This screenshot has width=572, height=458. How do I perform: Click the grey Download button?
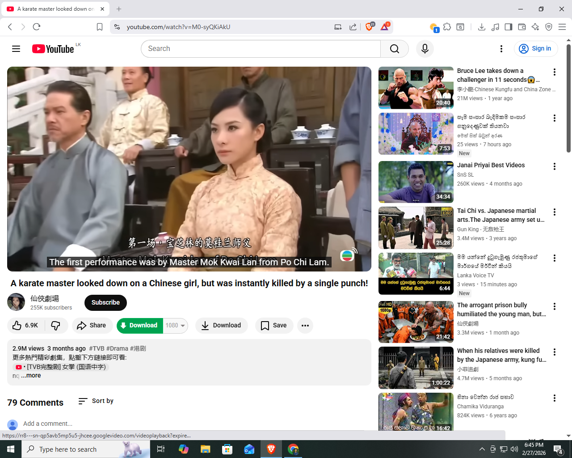pyautogui.click(x=221, y=326)
